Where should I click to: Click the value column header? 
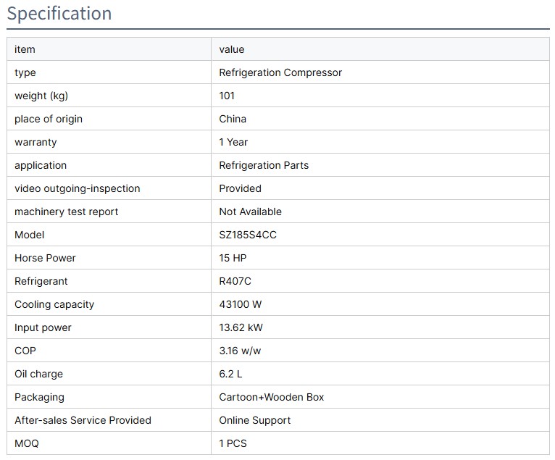coord(232,49)
